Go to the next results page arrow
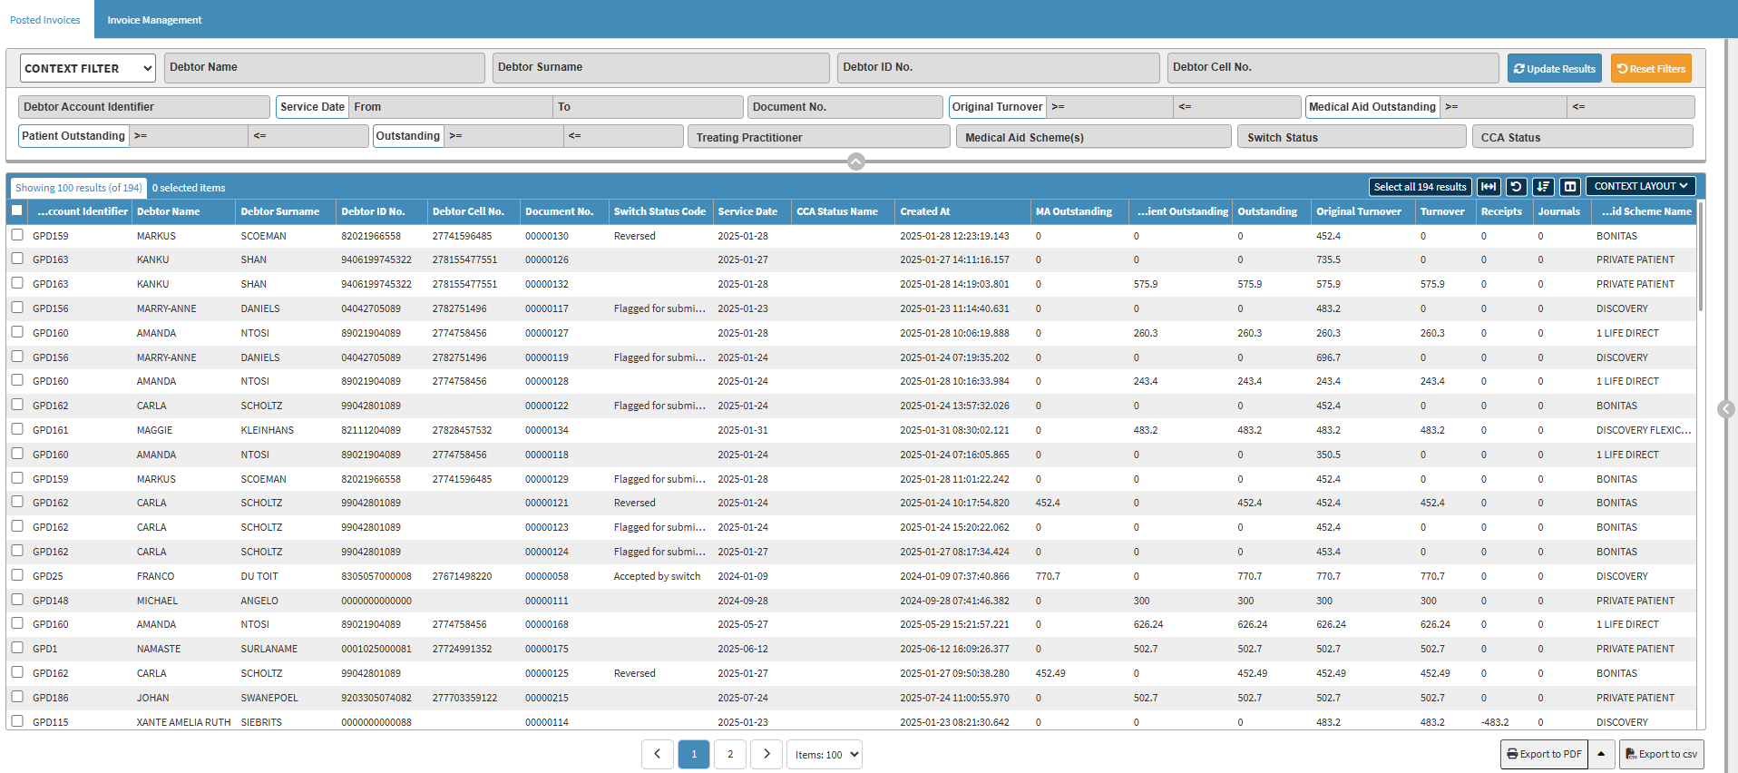 (766, 754)
